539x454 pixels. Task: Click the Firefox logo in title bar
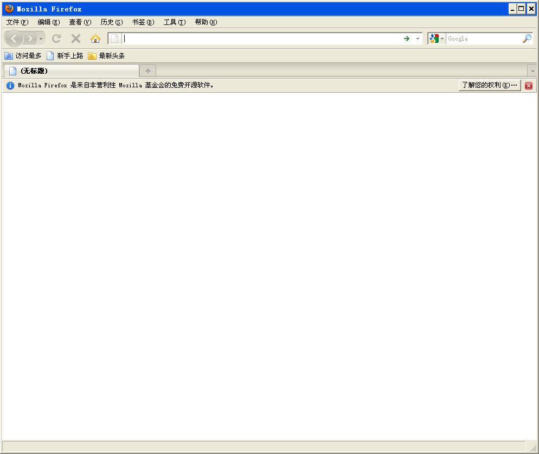(x=9, y=9)
